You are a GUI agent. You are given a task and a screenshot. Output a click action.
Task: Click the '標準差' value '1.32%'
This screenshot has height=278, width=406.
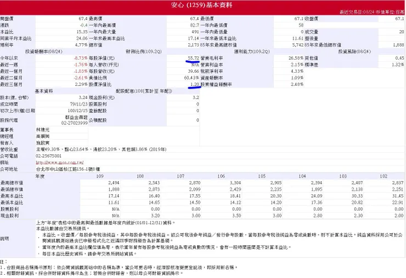coord(398,65)
